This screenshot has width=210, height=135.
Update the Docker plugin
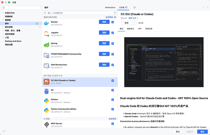click(x=104, y=22)
